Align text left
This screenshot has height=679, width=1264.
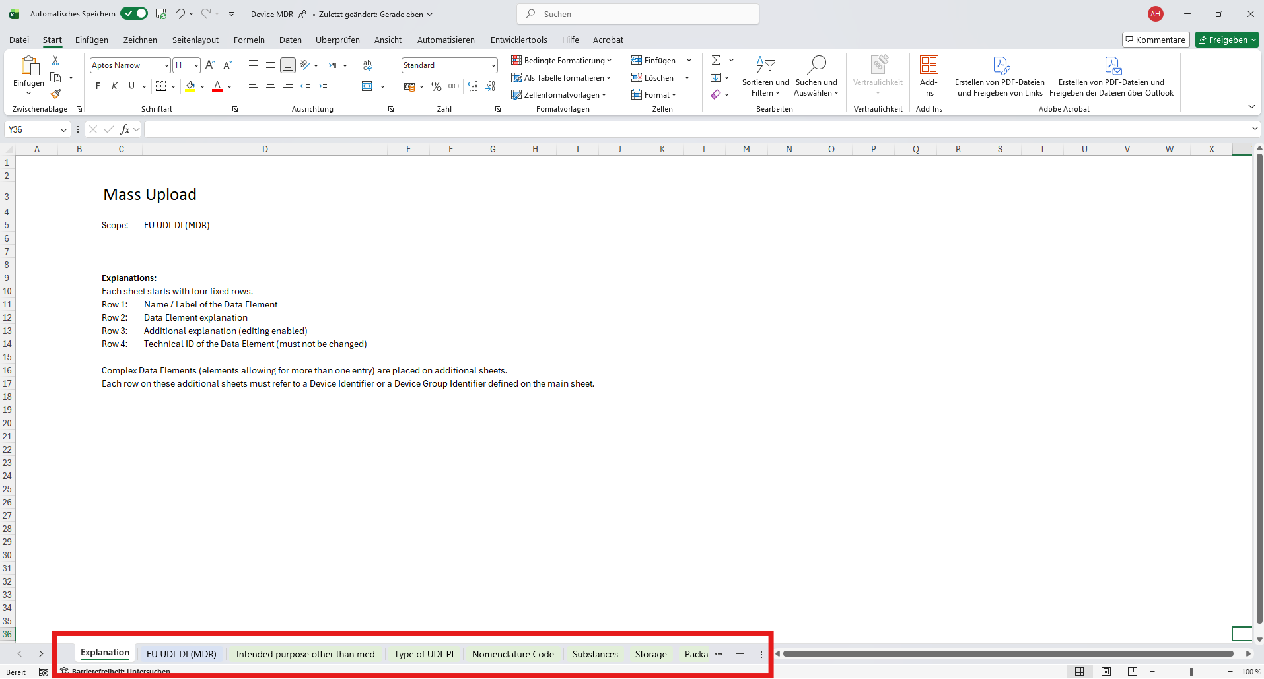click(254, 86)
